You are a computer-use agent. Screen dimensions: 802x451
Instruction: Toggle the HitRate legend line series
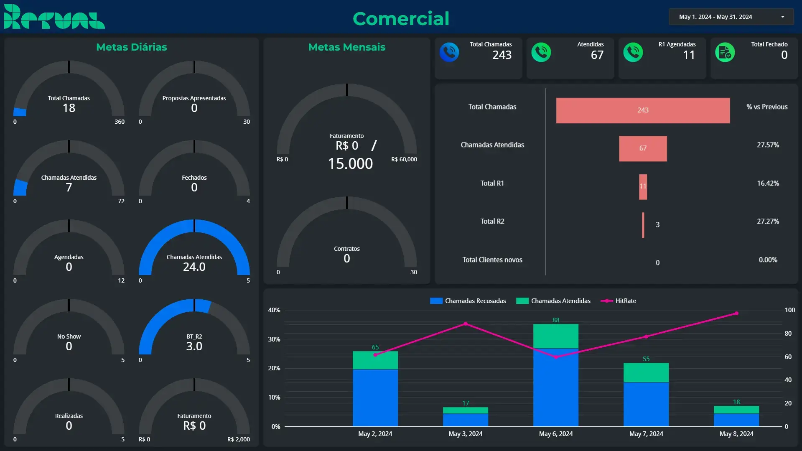pos(619,301)
